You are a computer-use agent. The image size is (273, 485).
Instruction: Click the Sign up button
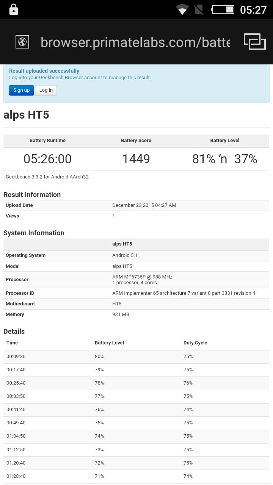click(x=22, y=90)
